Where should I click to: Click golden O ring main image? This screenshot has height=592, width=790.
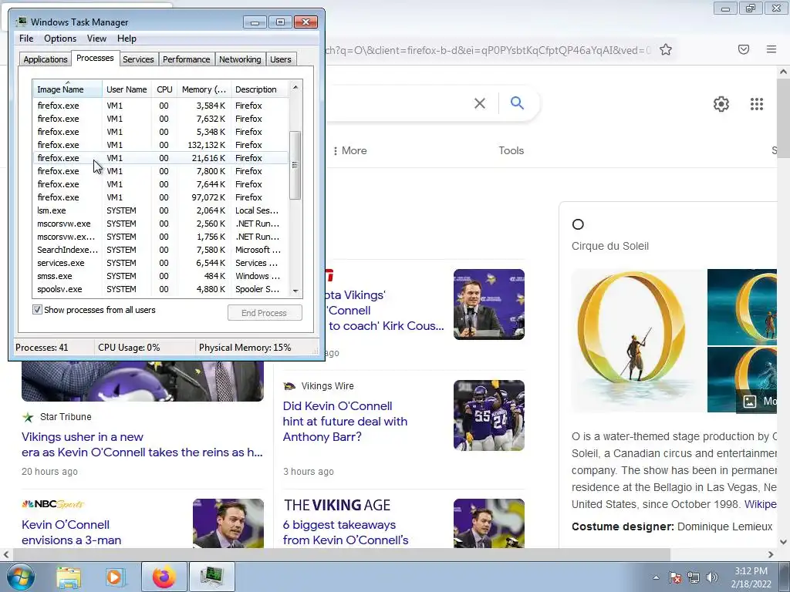[x=638, y=341]
